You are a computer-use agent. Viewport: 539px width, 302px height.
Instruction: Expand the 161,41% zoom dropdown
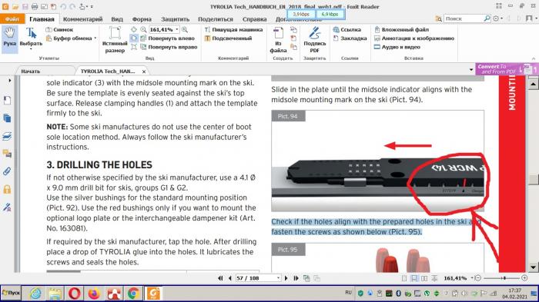click(177, 29)
